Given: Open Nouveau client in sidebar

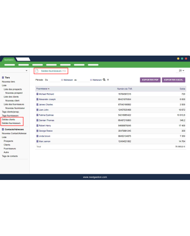Looking at the screenshot, I should click(x=12, y=100).
